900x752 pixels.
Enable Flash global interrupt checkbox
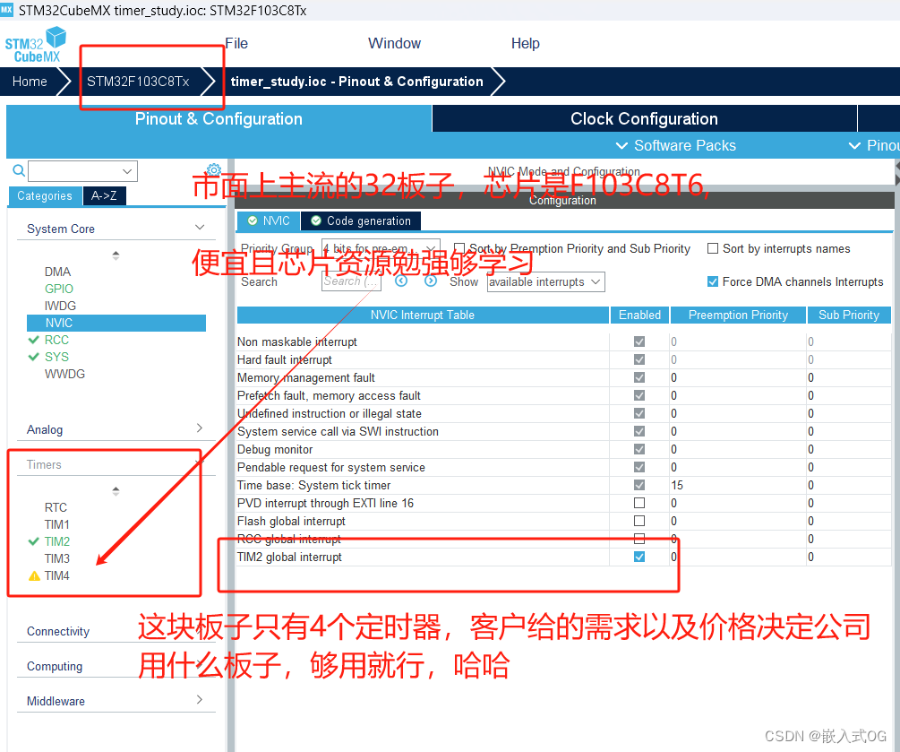(x=639, y=521)
